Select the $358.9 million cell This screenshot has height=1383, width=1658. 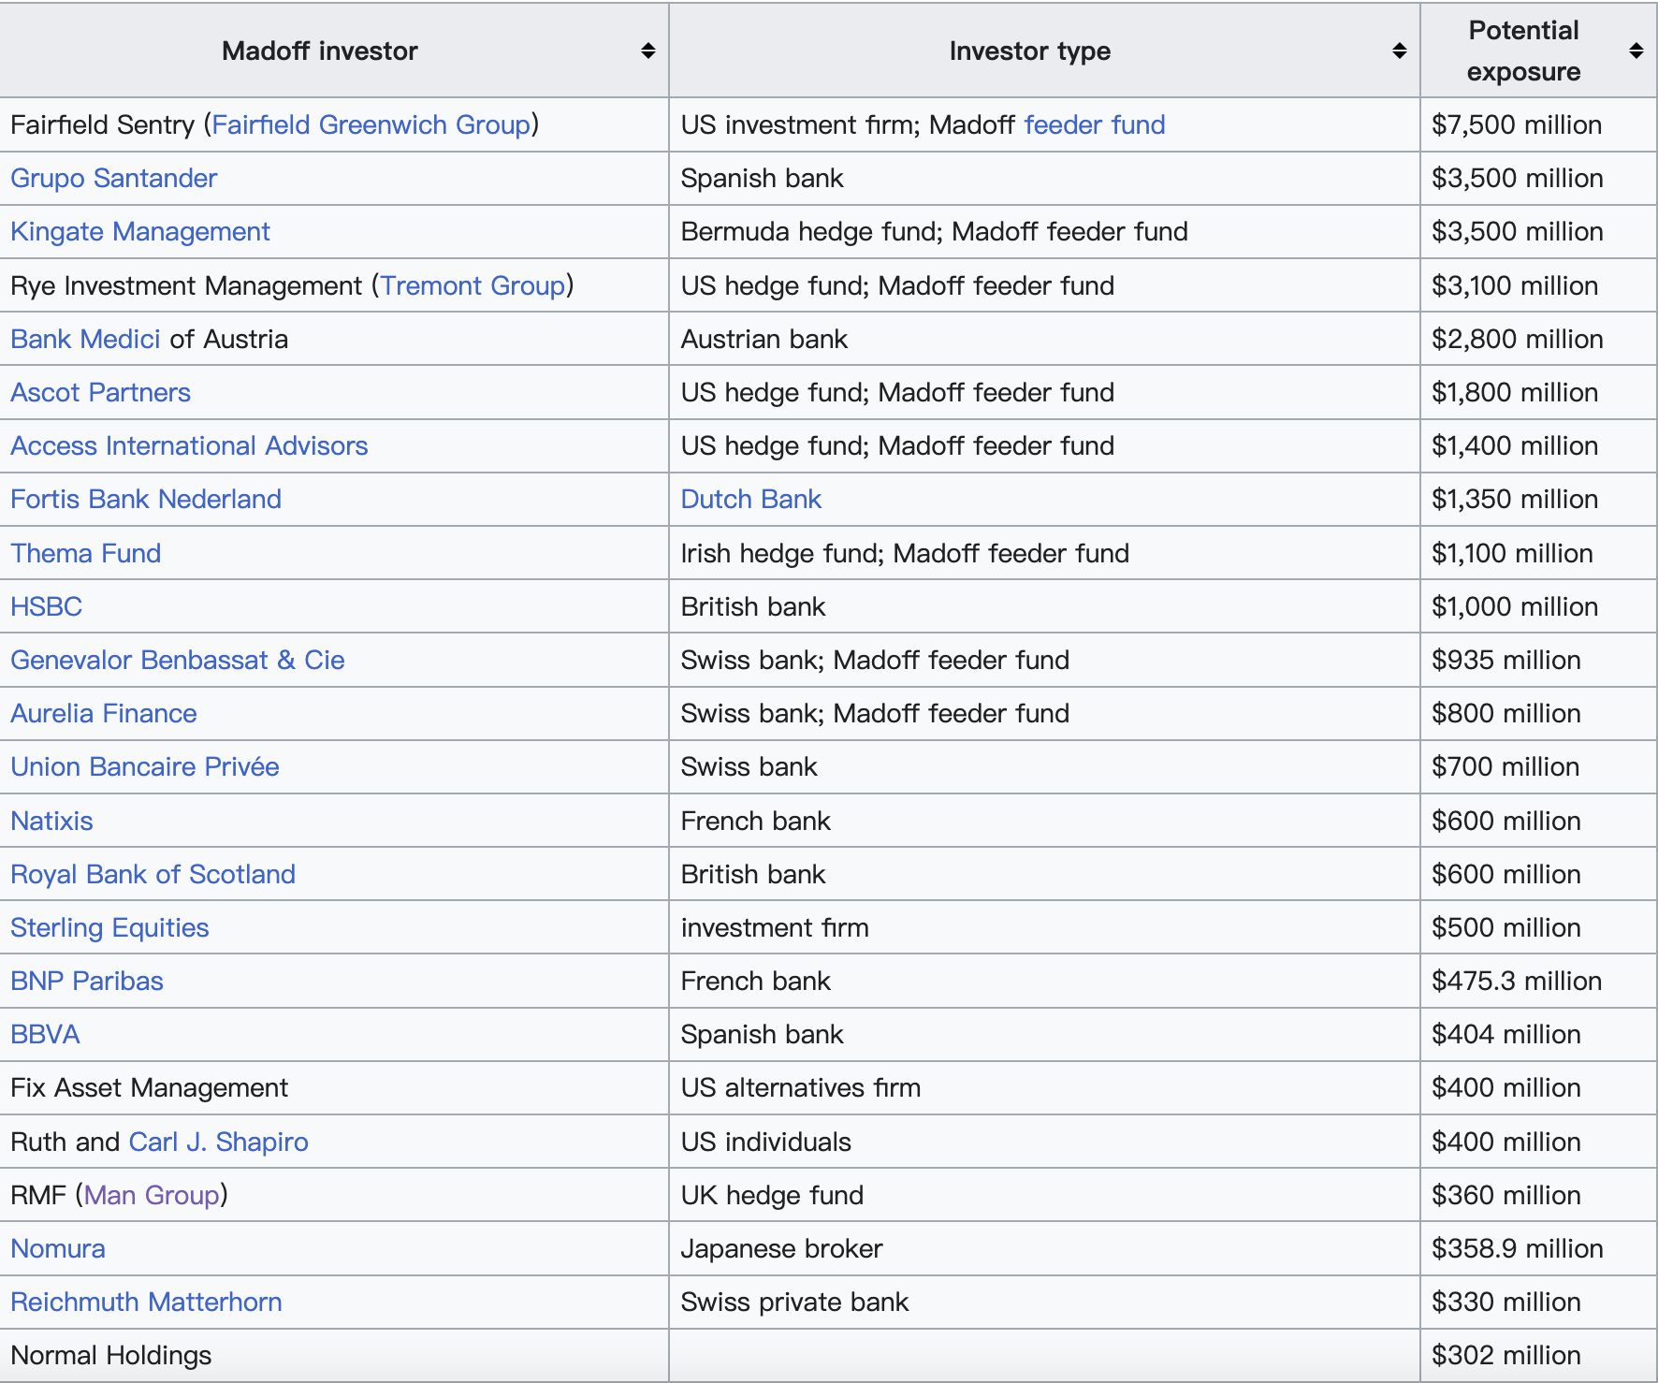point(1538,1248)
